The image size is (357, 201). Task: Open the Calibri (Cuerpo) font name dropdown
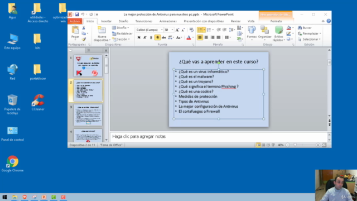coord(162,30)
